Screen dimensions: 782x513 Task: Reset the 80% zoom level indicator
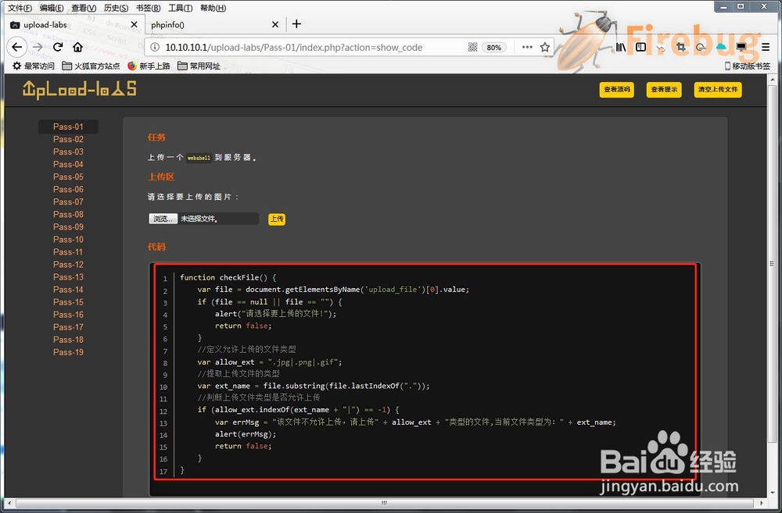pos(493,48)
